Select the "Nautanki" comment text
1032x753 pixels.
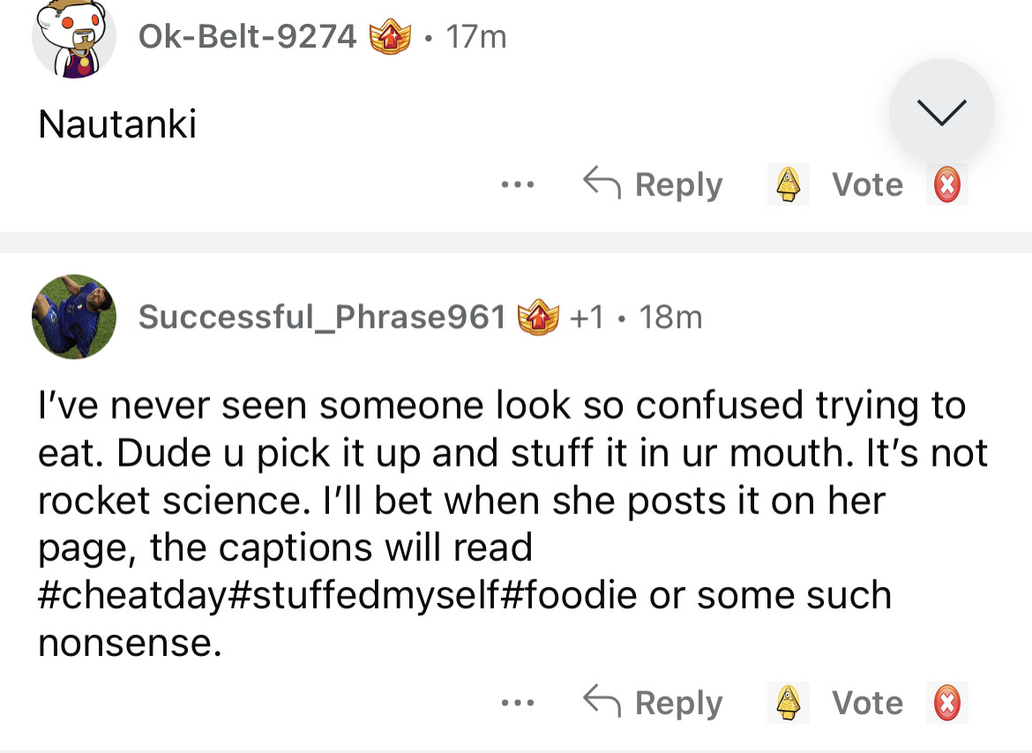[x=117, y=124]
